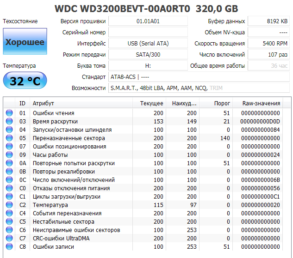Click the Интерфейс field USB (Serial ATA)

coord(148,44)
